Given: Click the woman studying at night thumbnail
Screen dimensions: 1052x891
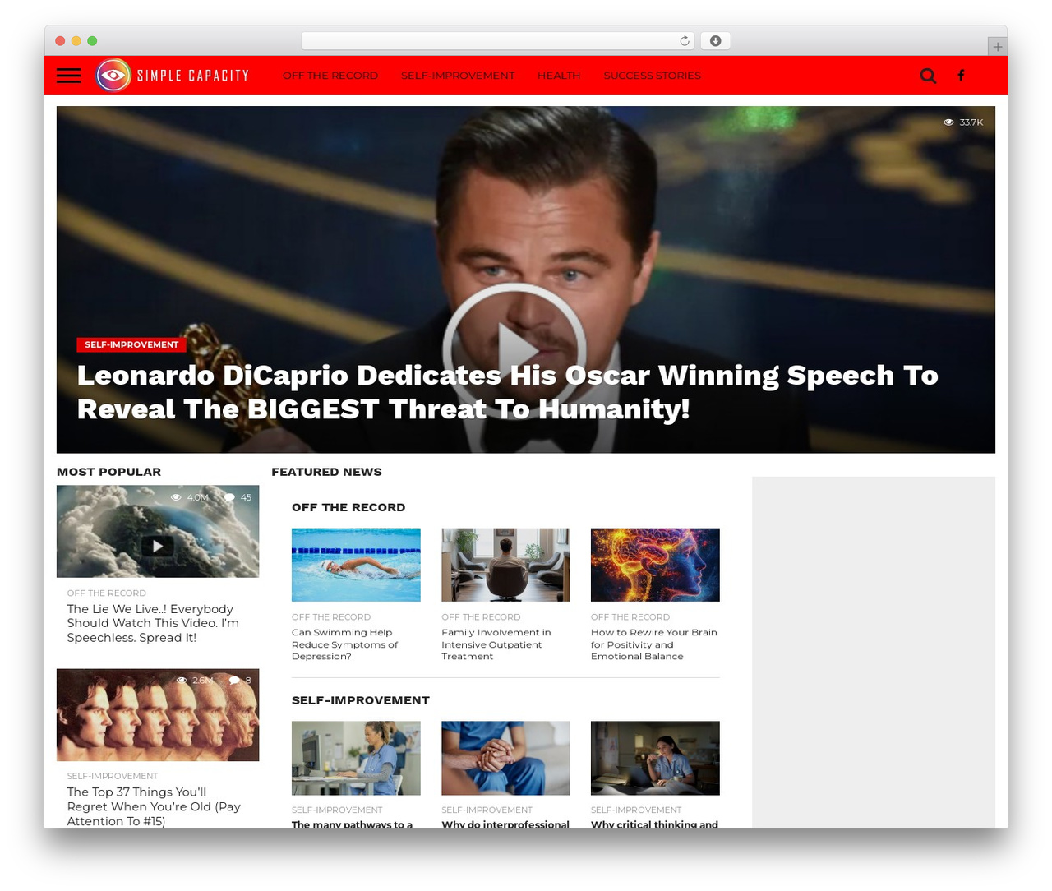Looking at the screenshot, I should (655, 759).
